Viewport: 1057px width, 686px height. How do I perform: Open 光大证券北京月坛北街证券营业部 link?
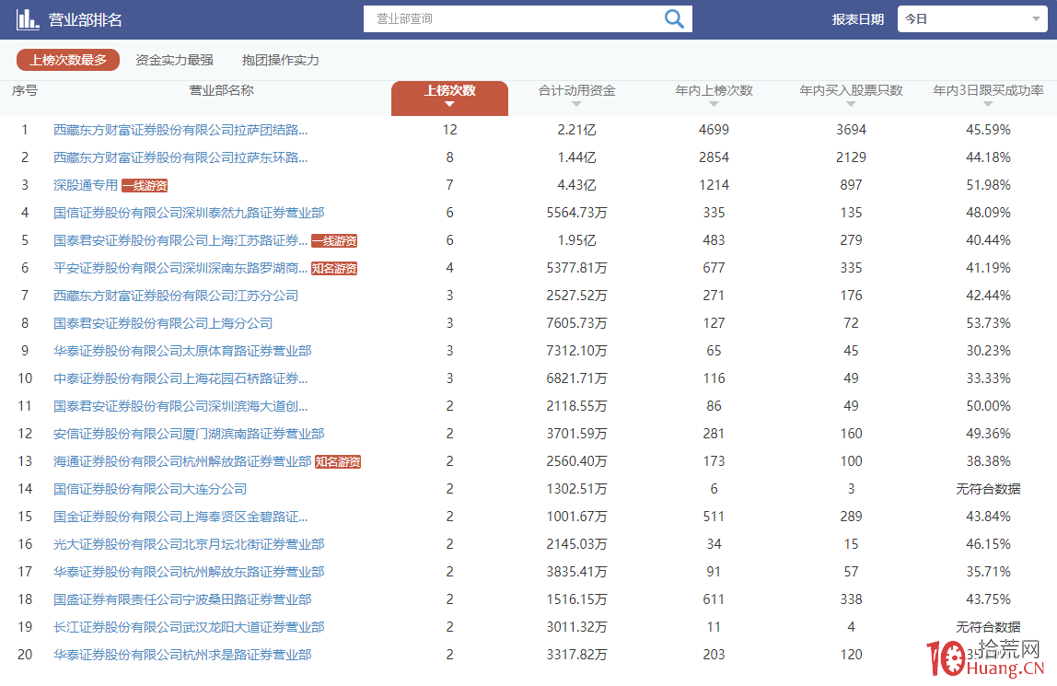[189, 544]
